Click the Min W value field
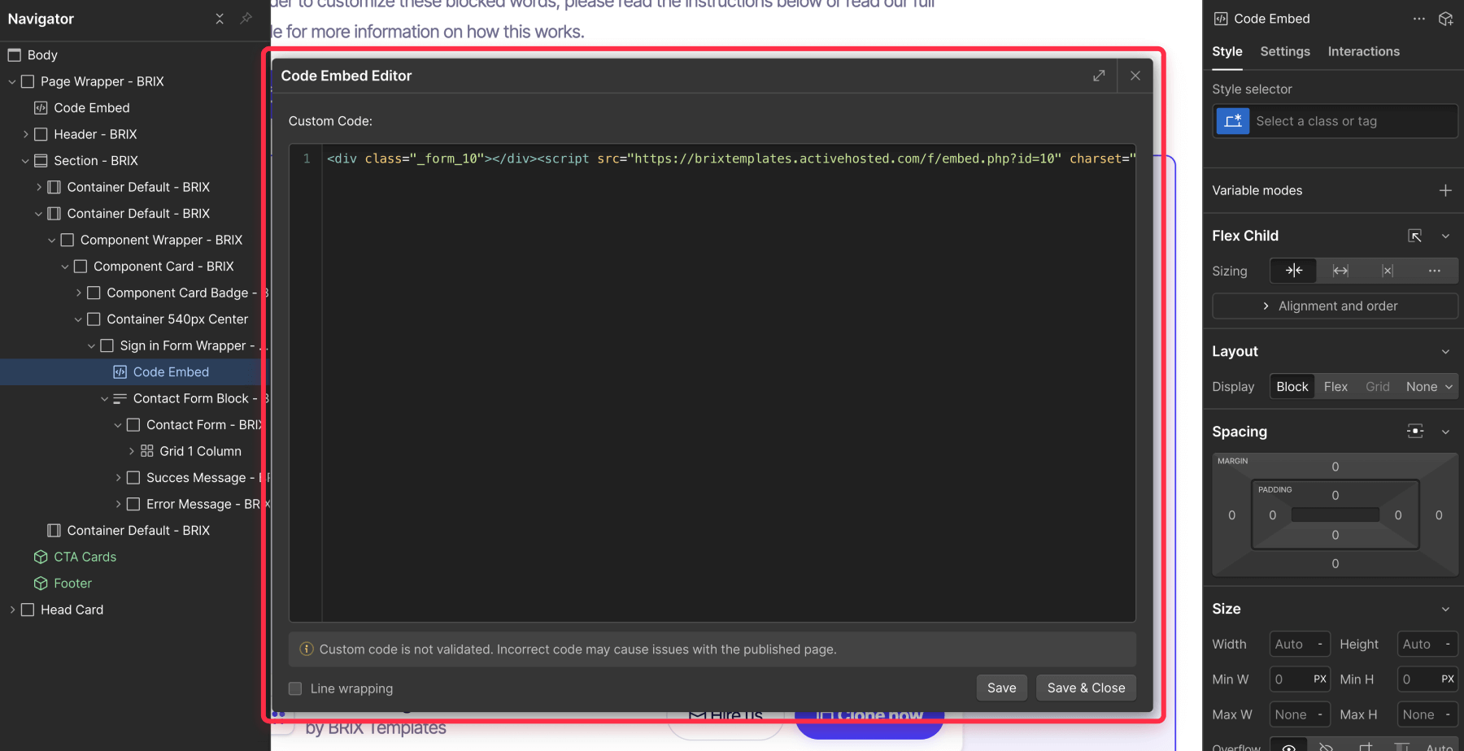Image resolution: width=1464 pixels, height=751 pixels. click(1300, 679)
